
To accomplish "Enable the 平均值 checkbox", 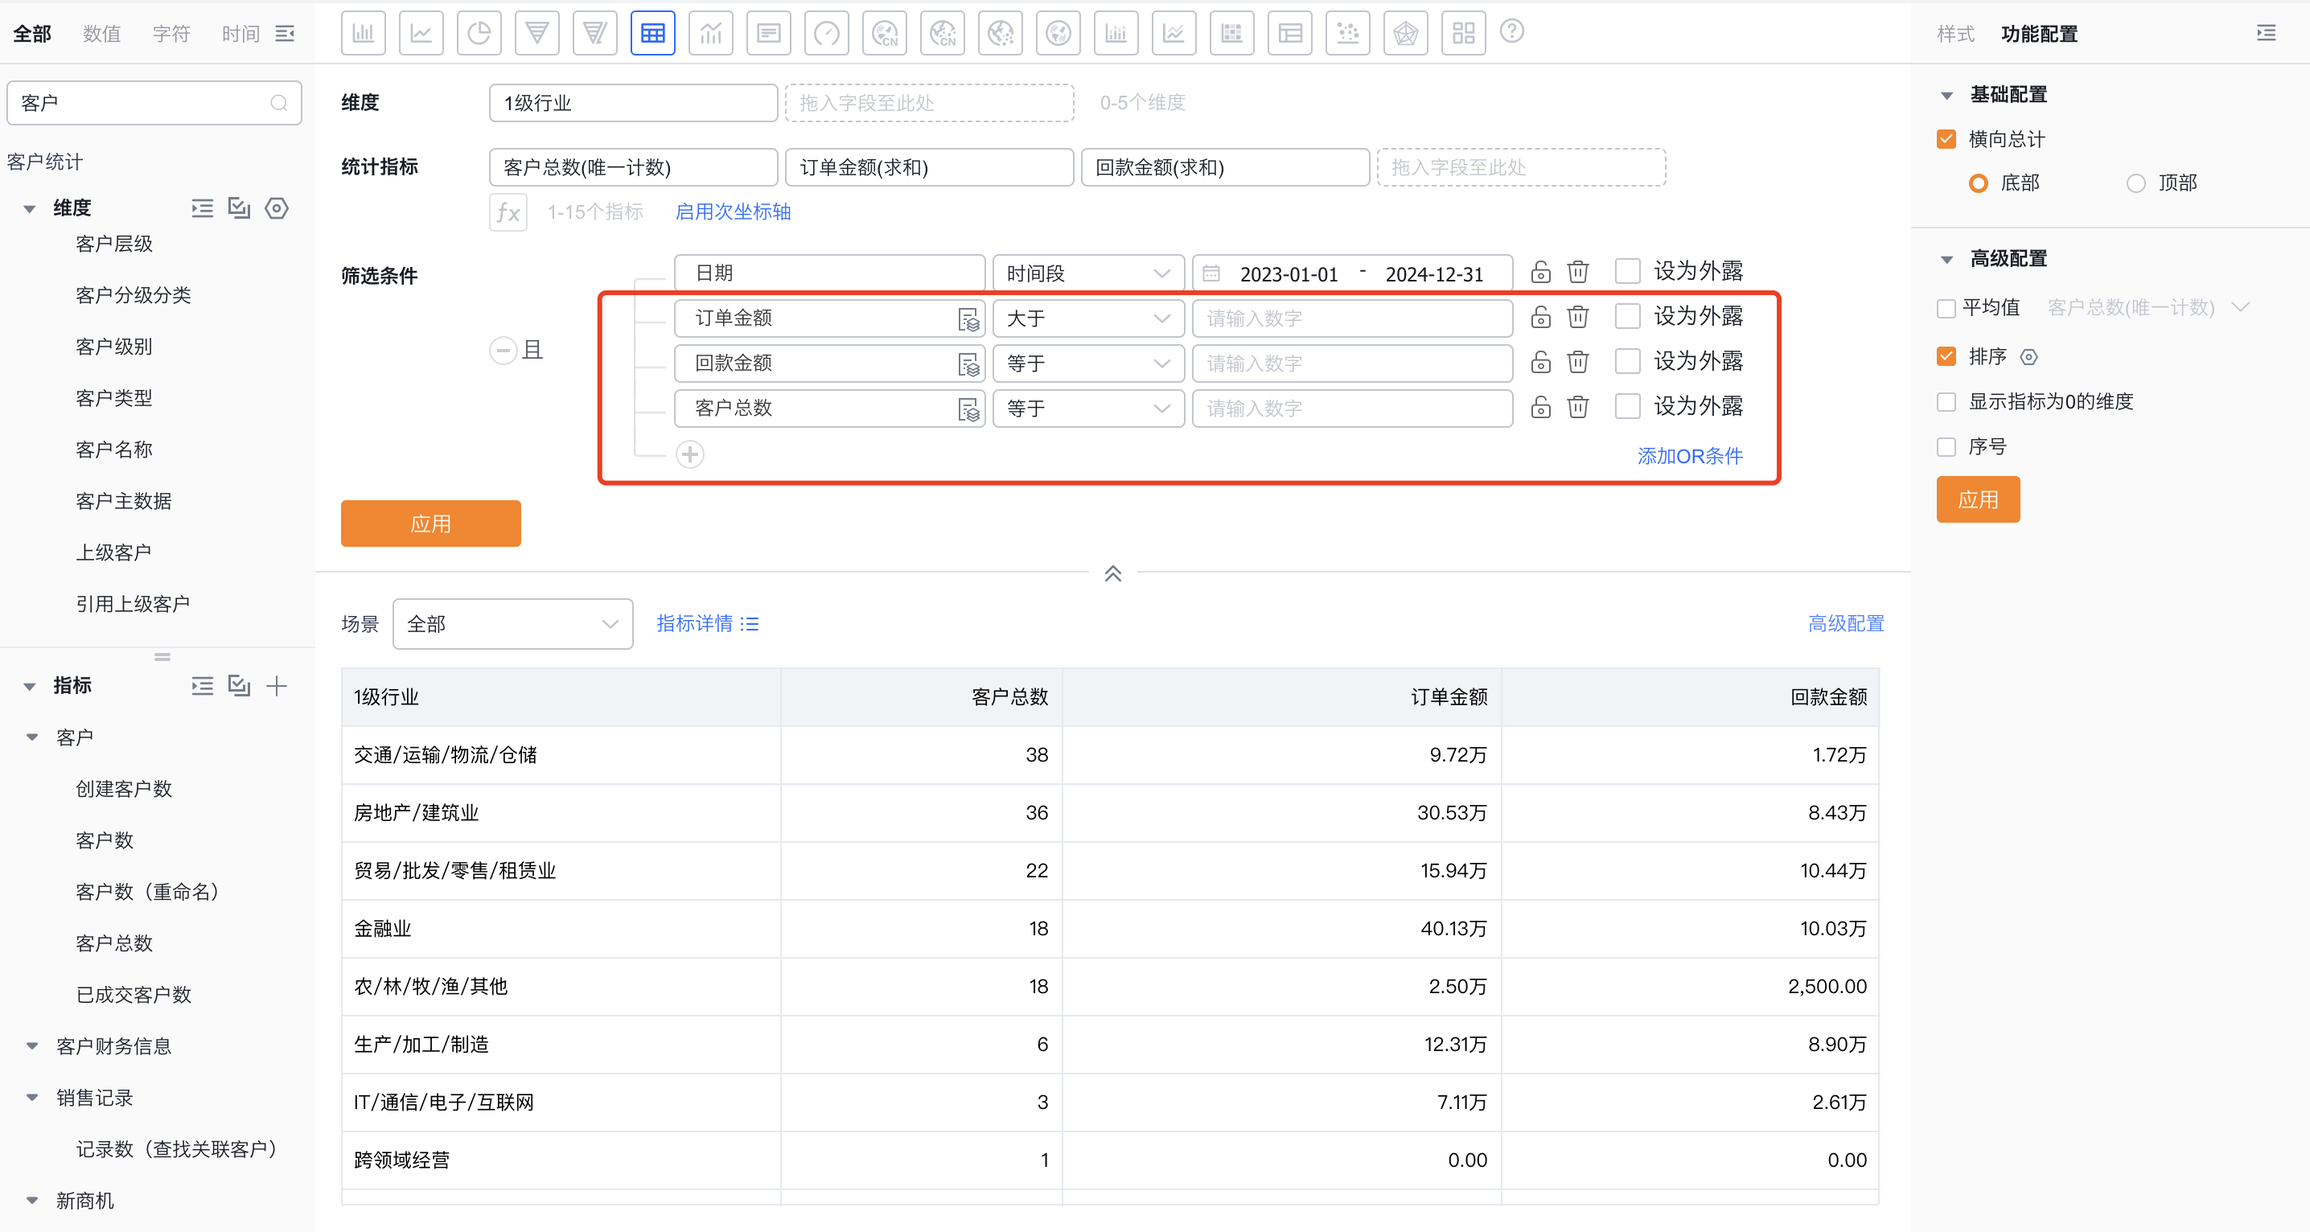I will (1946, 309).
